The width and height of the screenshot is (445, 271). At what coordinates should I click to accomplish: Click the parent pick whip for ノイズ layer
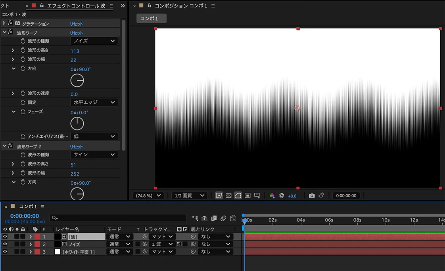[193, 244]
